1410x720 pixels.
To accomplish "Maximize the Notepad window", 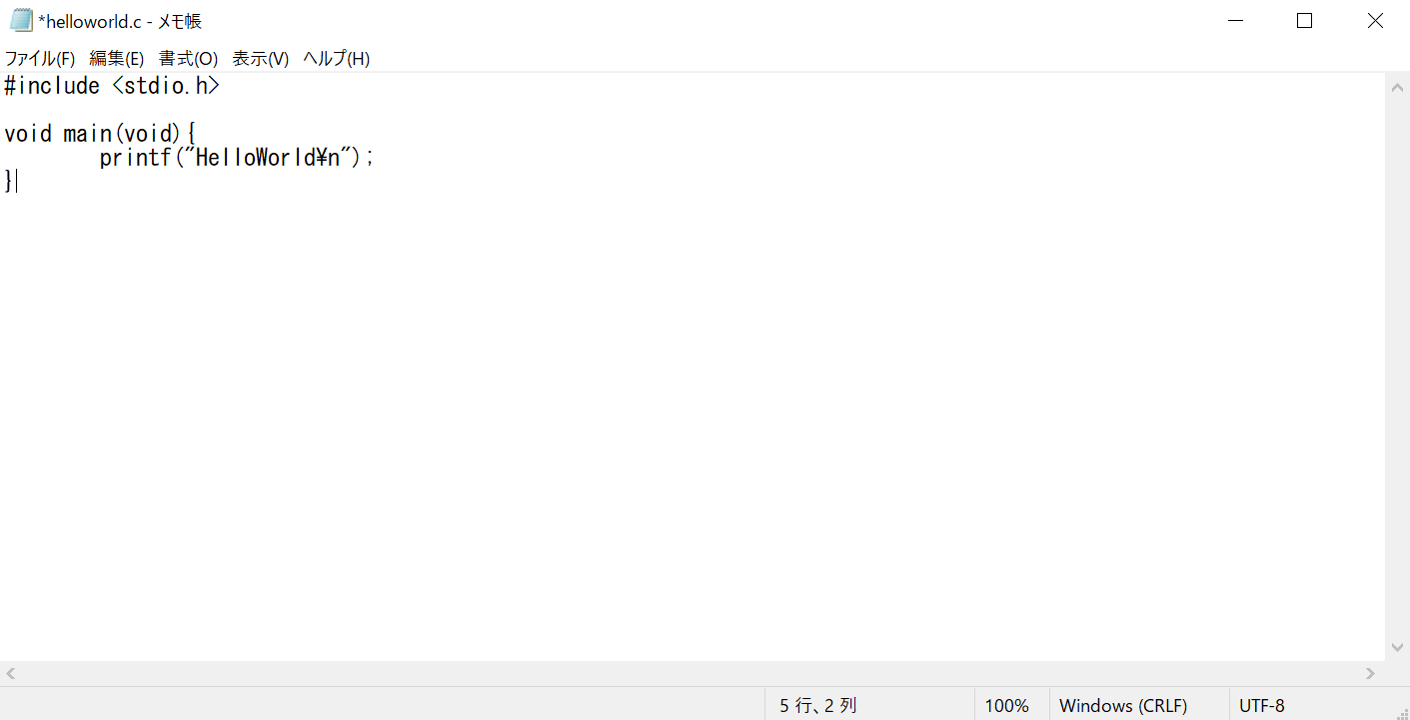I will (1304, 21).
